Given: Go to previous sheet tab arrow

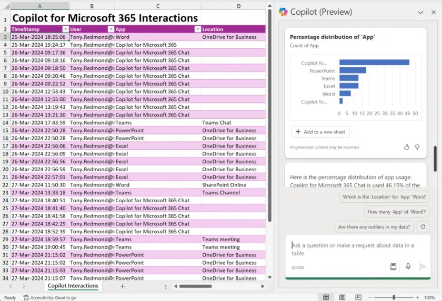Looking at the screenshot, I should [11, 286].
